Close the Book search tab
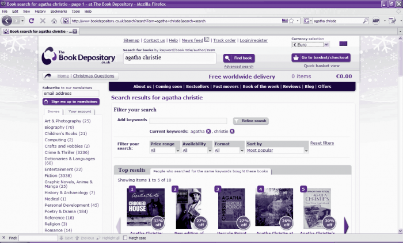The height and width of the screenshot is (243, 403). [x=75, y=31]
